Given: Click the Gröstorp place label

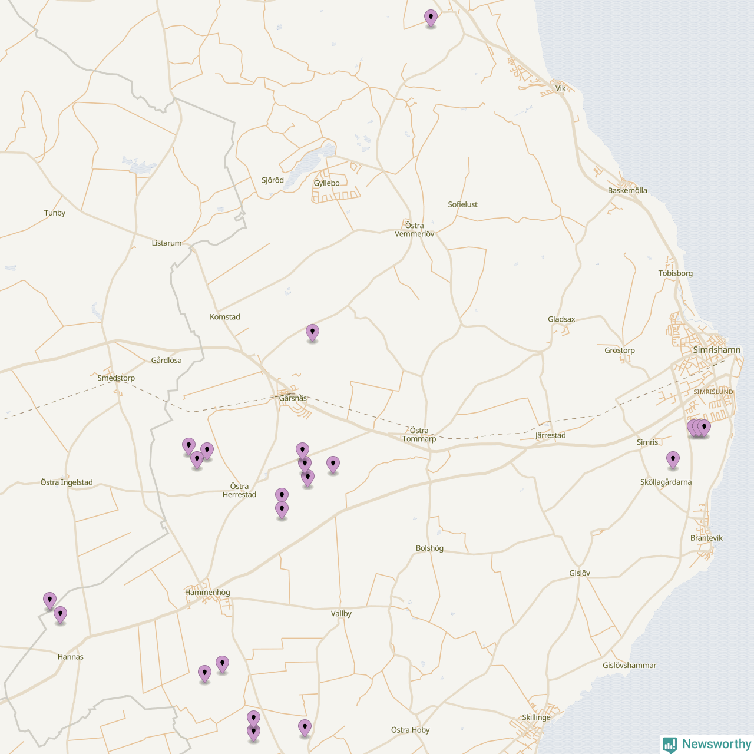Looking at the screenshot, I should point(620,350).
